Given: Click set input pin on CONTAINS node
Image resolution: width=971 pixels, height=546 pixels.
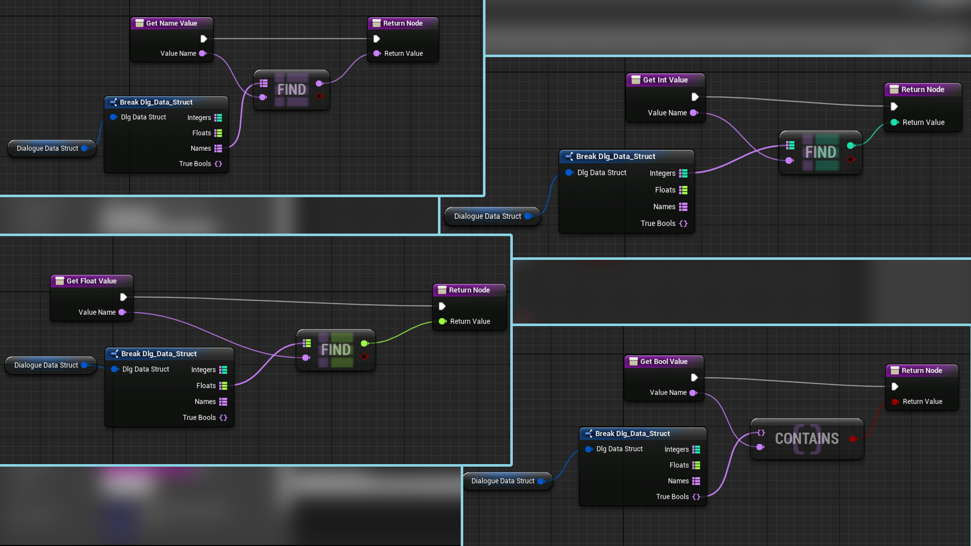Looking at the screenshot, I should [x=761, y=433].
